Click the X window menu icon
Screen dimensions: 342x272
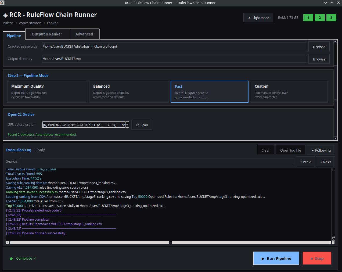pyautogui.click(x=2, y=3)
